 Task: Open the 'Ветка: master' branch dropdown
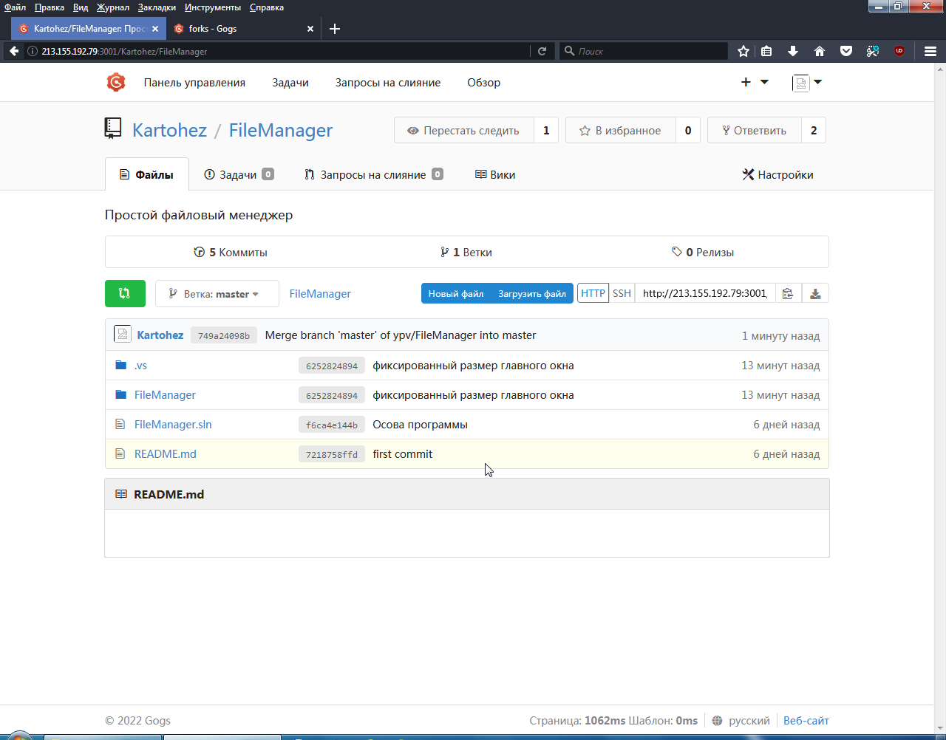pyautogui.click(x=217, y=294)
